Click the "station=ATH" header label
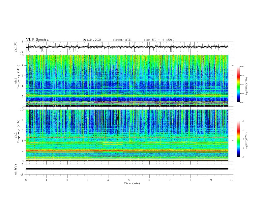This screenshot has width=261, height=202. pyautogui.click(x=122, y=40)
